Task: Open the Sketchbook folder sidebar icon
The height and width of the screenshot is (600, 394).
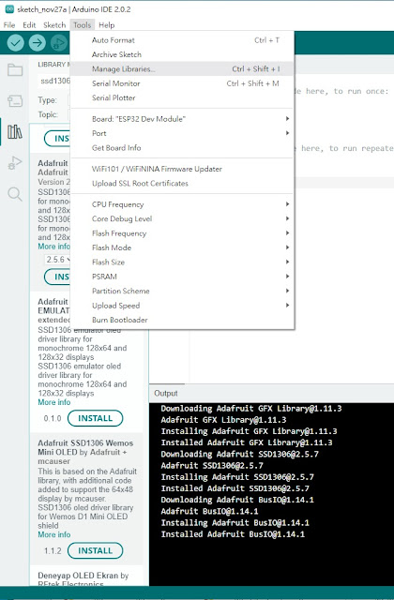Action: (15, 70)
